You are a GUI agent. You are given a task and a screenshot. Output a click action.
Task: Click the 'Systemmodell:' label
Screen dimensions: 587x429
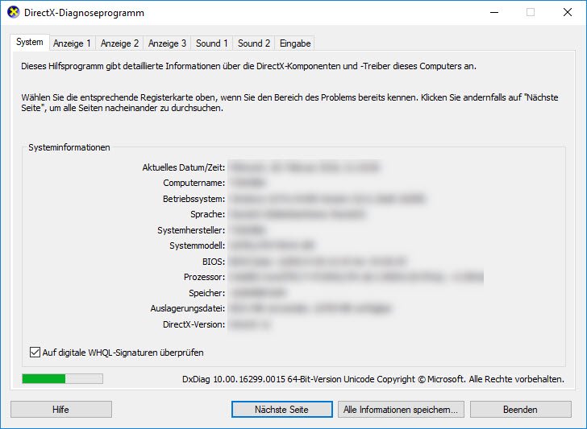[x=198, y=246]
